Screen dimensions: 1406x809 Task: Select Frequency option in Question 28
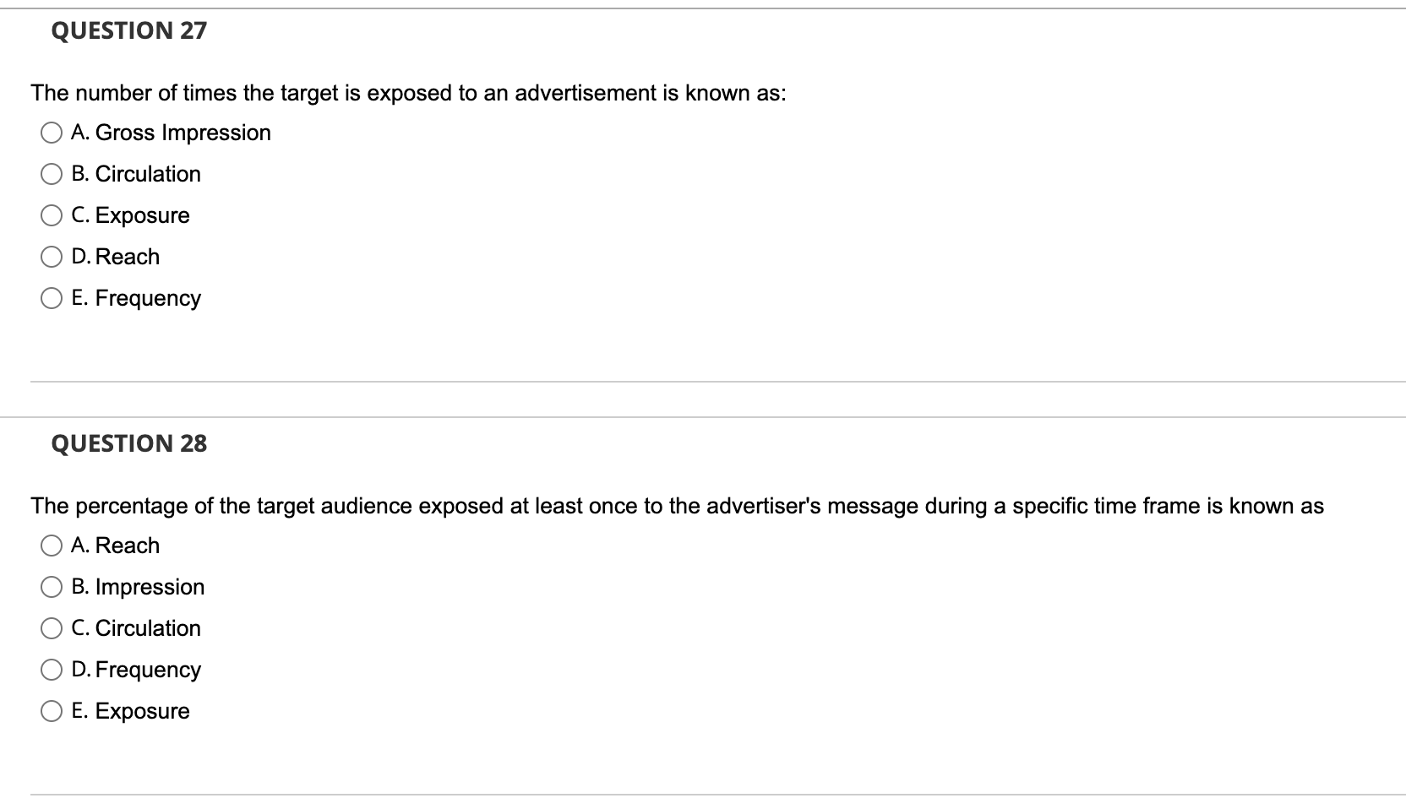(52, 671)
